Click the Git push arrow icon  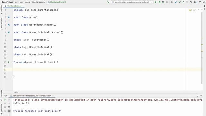point(183,2)
